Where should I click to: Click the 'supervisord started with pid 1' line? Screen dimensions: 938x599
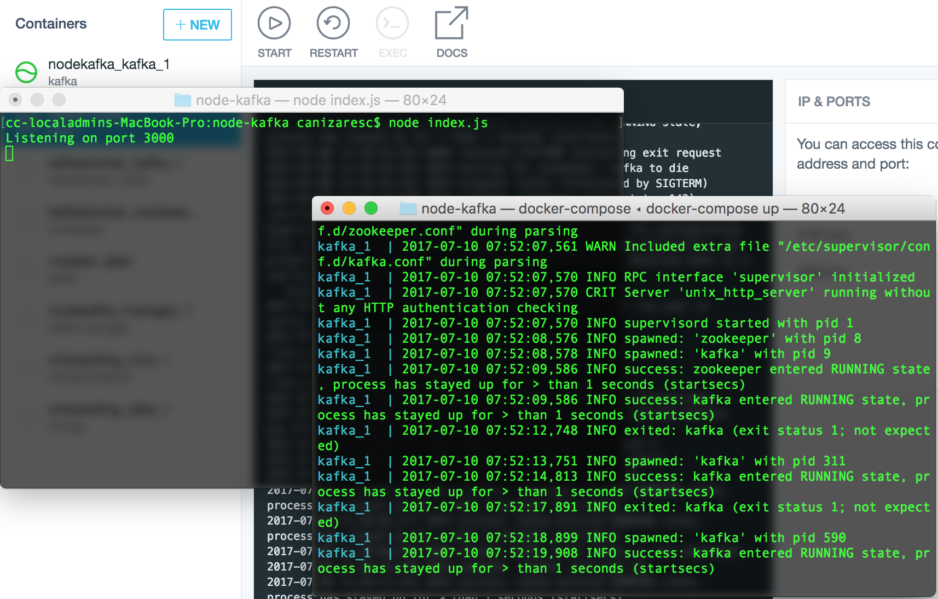pos(586,323)
